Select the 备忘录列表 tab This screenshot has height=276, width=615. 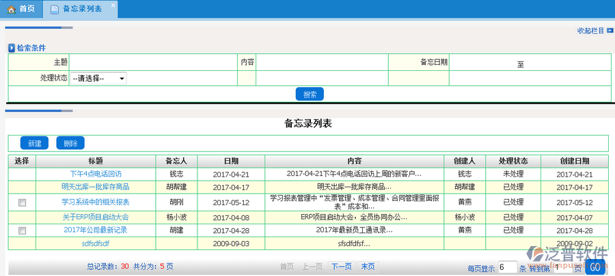pyautogui.click(x=81, y=9)
